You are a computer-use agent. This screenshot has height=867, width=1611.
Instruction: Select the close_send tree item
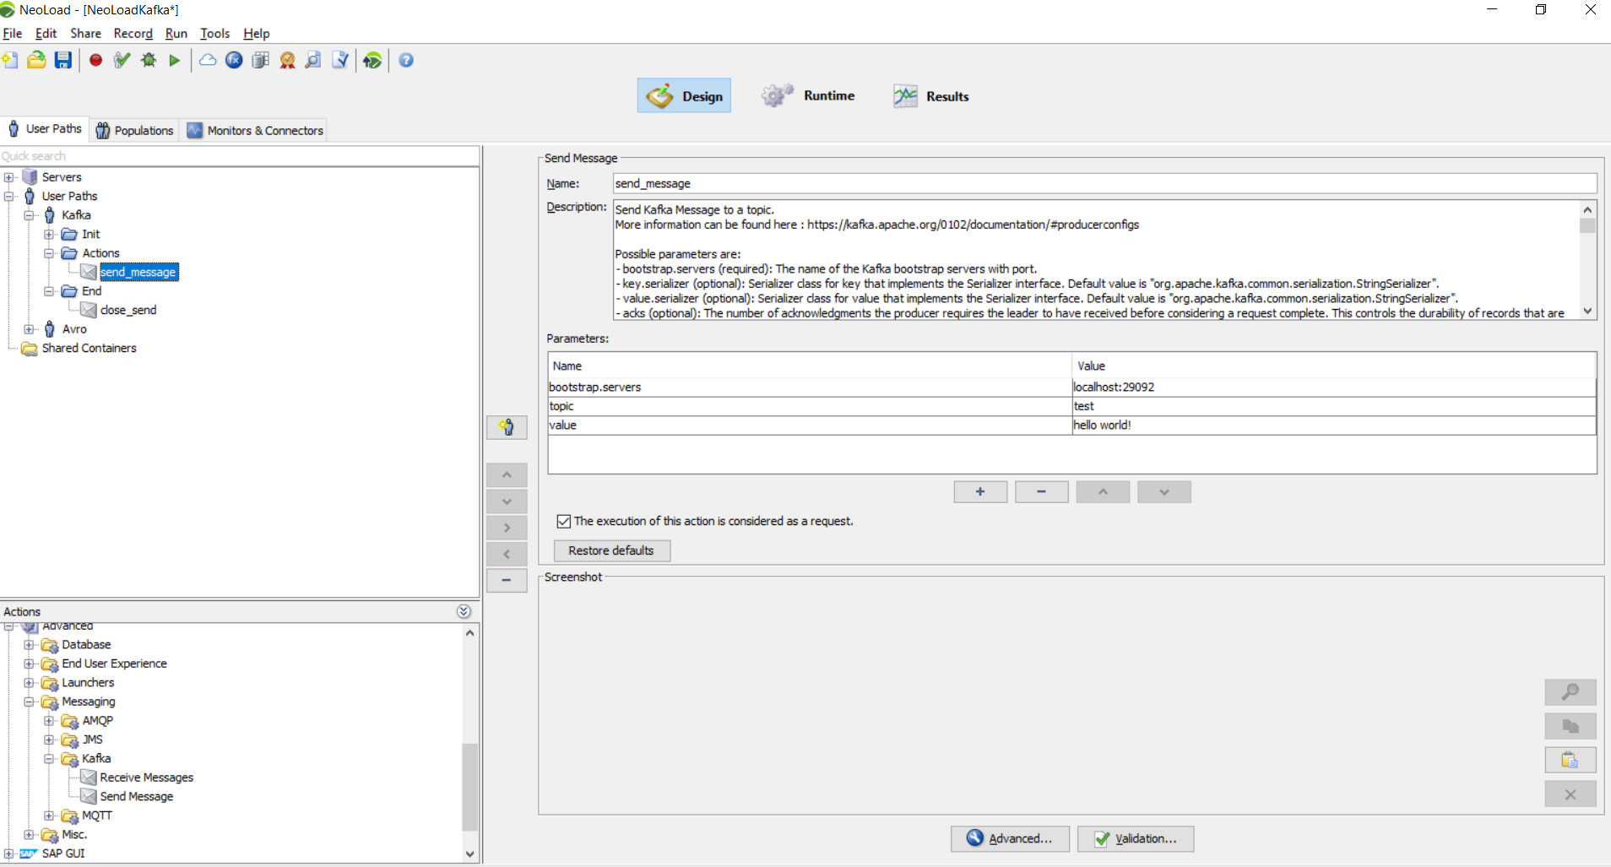[x=128, y=310]
